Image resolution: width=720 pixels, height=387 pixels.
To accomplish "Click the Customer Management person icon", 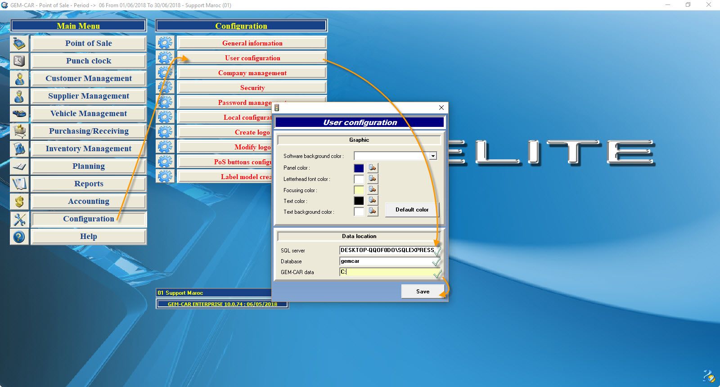I will (19, 78).
